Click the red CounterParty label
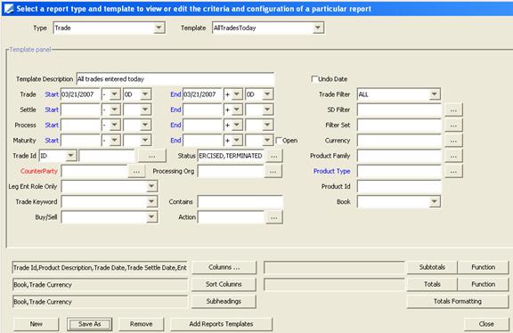This screenshot has height=333, width=513. 39,171
